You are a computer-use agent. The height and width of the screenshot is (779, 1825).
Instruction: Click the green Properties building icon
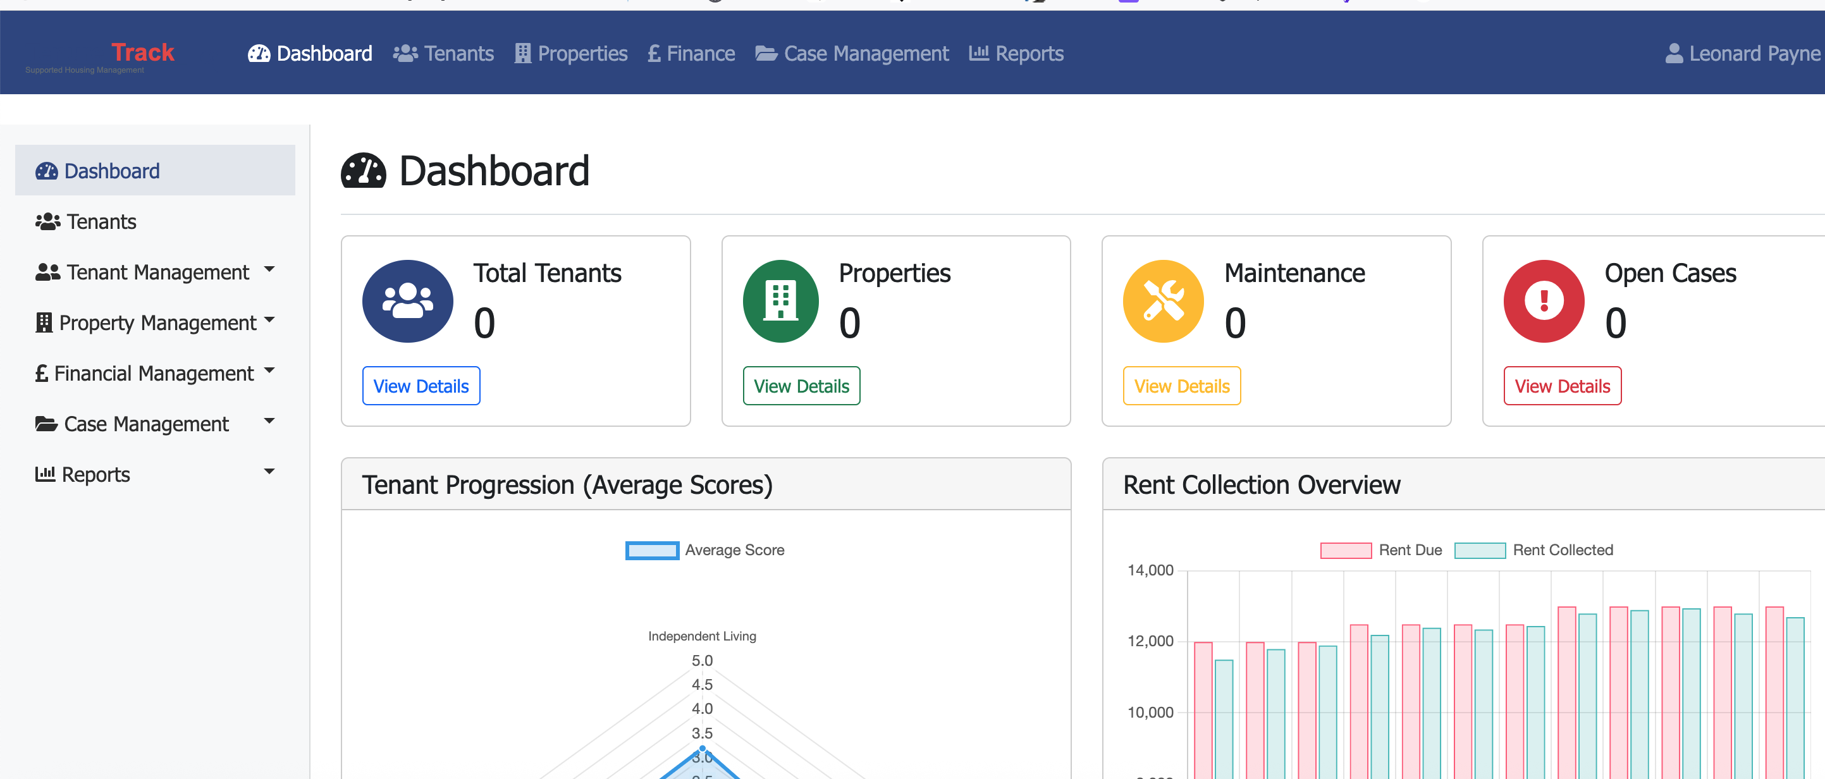click(780, 300)
